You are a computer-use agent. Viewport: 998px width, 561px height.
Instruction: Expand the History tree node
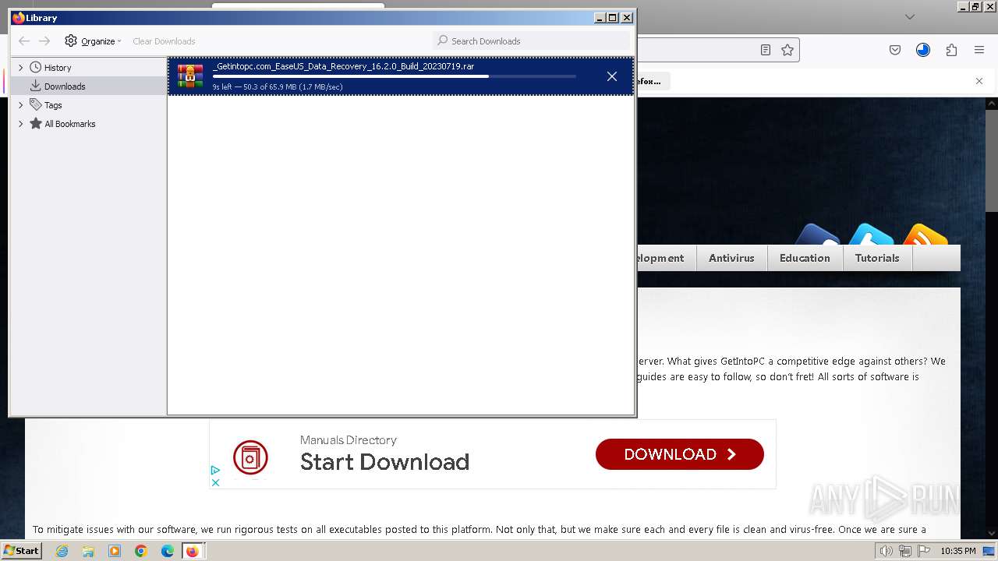(x=21, y=68)
